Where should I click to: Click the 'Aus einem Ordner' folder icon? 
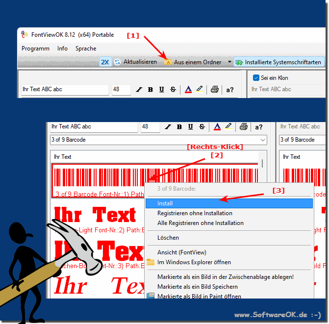(x=168, y=62)
